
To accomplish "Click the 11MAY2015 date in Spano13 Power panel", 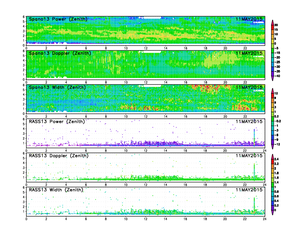I will tap(249, 19).
